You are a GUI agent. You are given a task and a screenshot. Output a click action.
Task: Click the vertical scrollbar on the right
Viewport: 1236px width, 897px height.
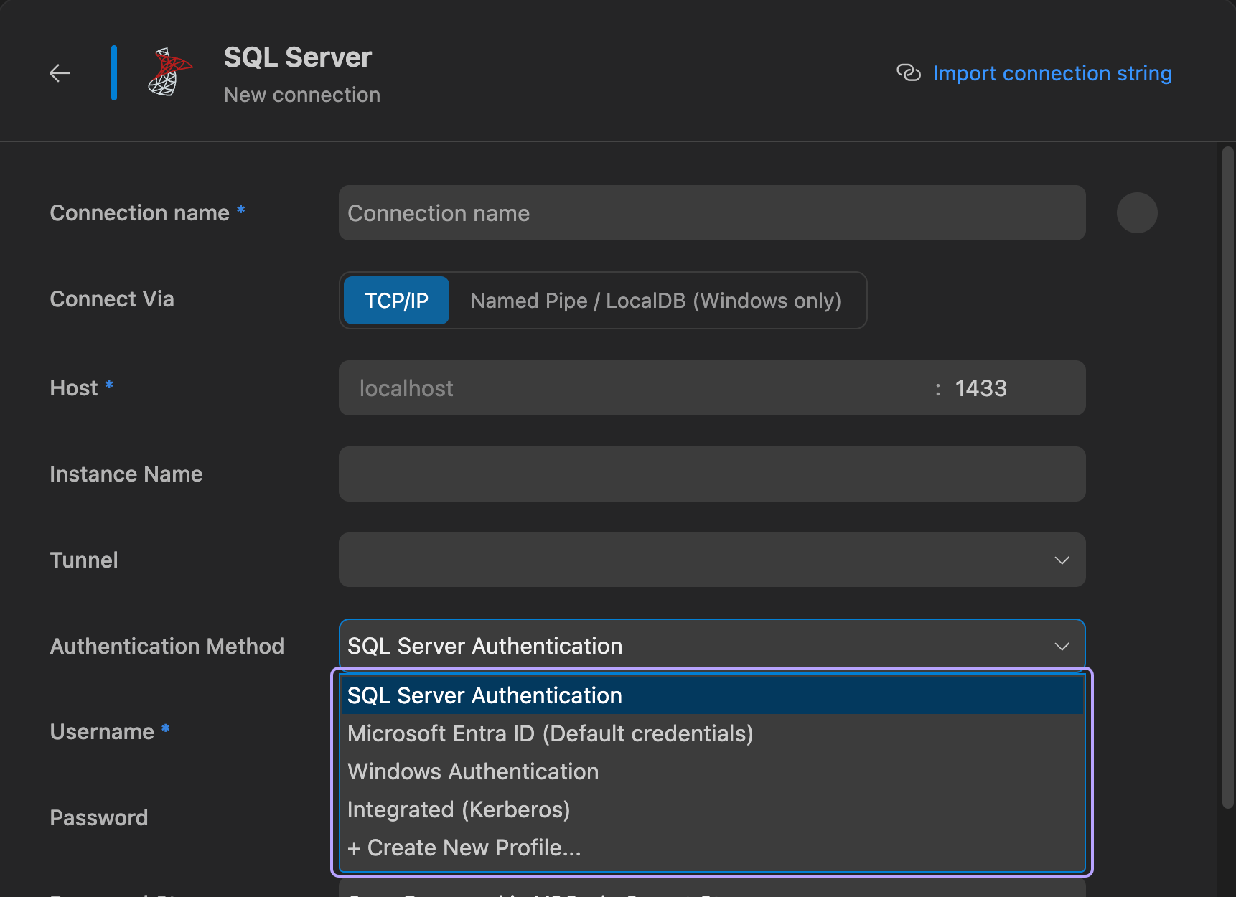pos(1227,477)
